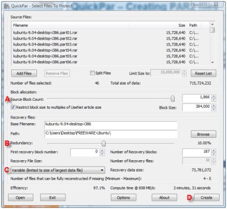The height and width of the screenshot is (209, 227).
Task: Uncheck Restrict block size to UseNet multiples
Action: 13,107
